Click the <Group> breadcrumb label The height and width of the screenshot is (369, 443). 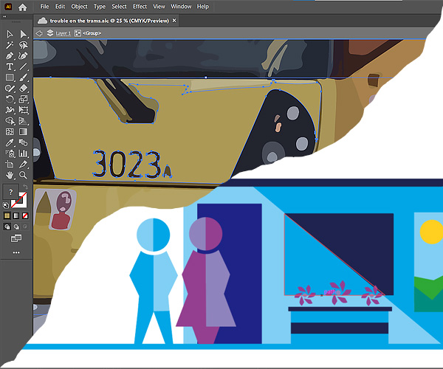point(92,33)
